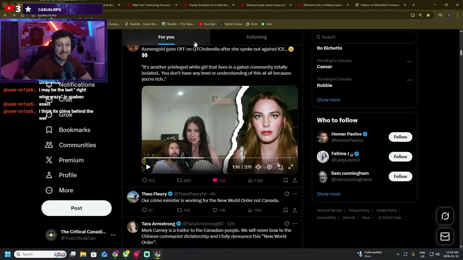Screen dimensions: 463x260
Task: Show more Who to follow suggestions
Action: 328,194
